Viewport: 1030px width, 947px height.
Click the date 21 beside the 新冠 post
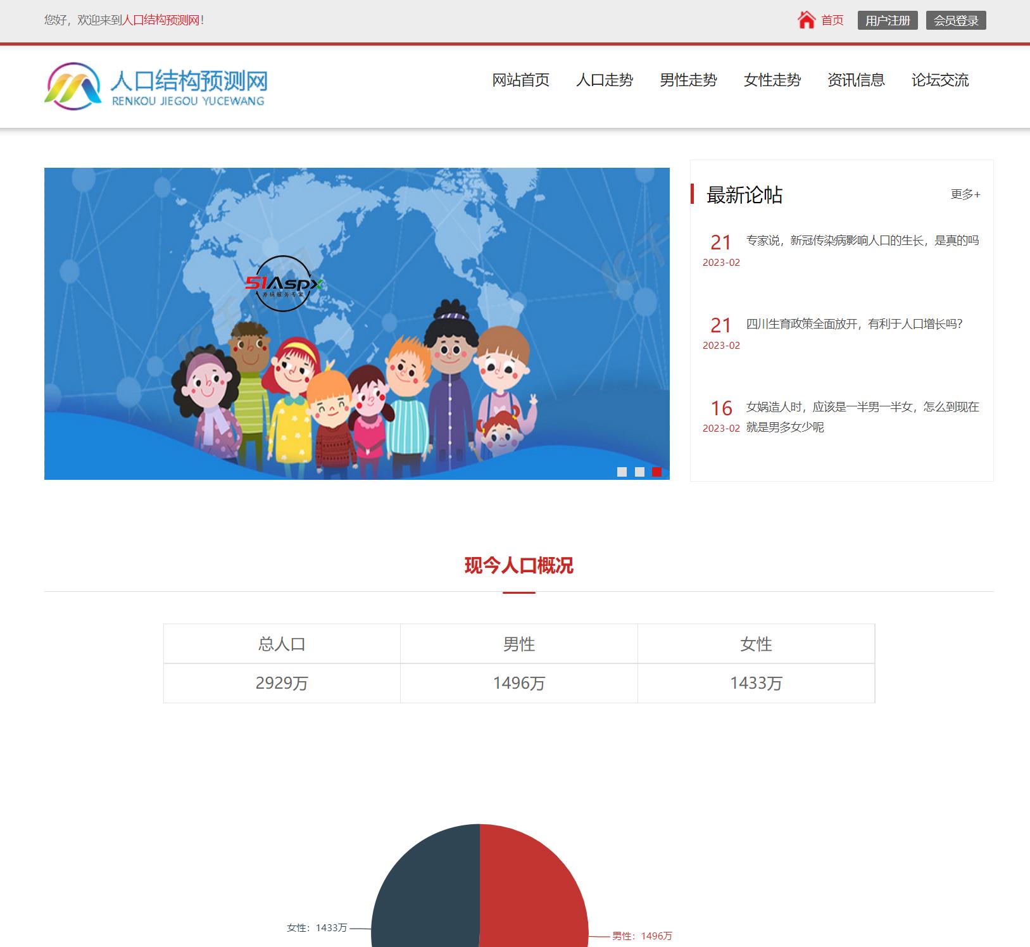point(721,242)
